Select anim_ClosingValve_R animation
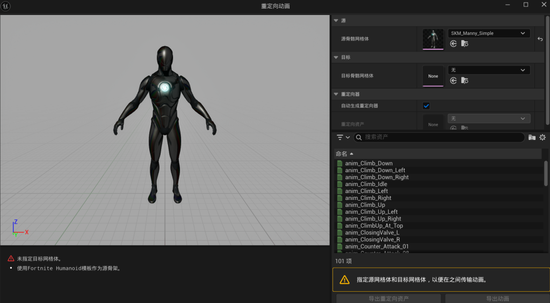 tap(372, 240)
